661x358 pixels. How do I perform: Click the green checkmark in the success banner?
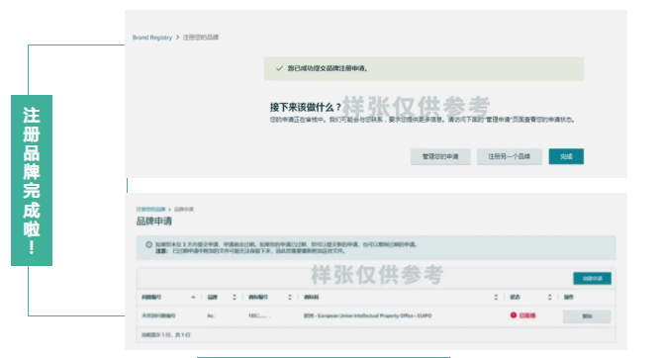(279, 68)
